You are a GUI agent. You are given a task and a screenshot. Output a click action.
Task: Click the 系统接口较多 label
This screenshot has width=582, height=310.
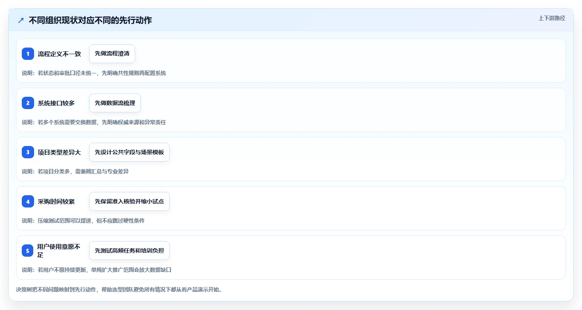tap(56, 103)
